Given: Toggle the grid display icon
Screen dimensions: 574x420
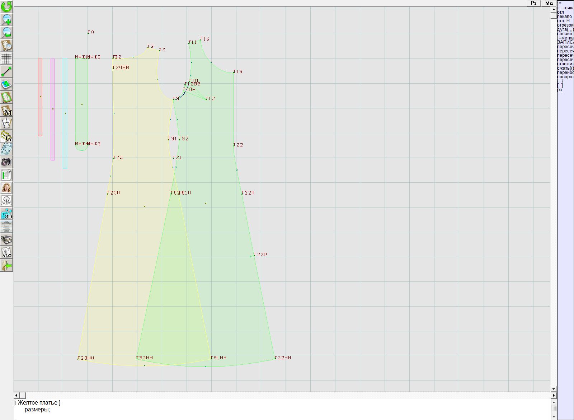Looking at the screenshot, I should click(x=6, y=59).
